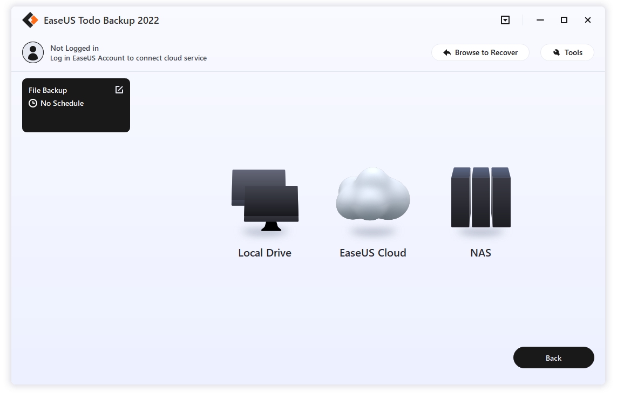Select the EaseUS Cloud destination icon
This screenshot has width=617, height=398.
point(372,194)
